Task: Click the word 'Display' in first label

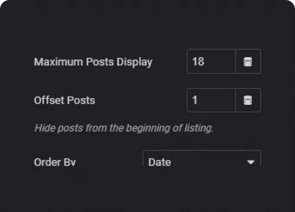Action: point(135,62)
